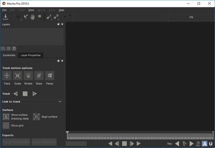Enable the Autokey A button
Viewport: 215px width, 148px height.
pyautogui.click(x=204, y=144)
